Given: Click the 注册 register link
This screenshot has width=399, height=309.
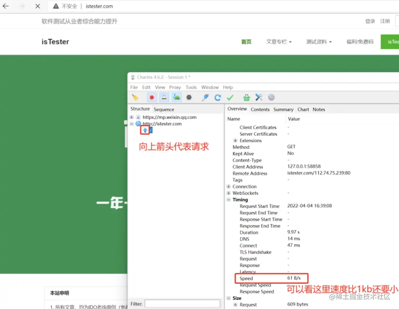Looking at the screenshot, I should (x=385, y=21).
